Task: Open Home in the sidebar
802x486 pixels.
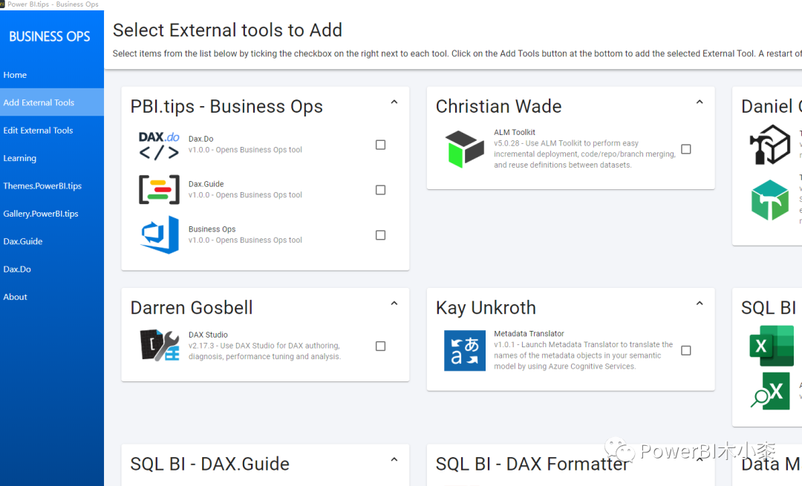Action: pyautogui.click(x=52, y=75)
